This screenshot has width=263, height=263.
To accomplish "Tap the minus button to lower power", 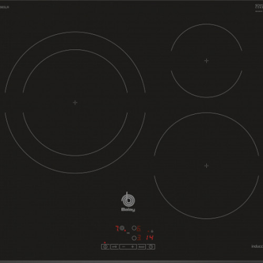I will (124, 247).
